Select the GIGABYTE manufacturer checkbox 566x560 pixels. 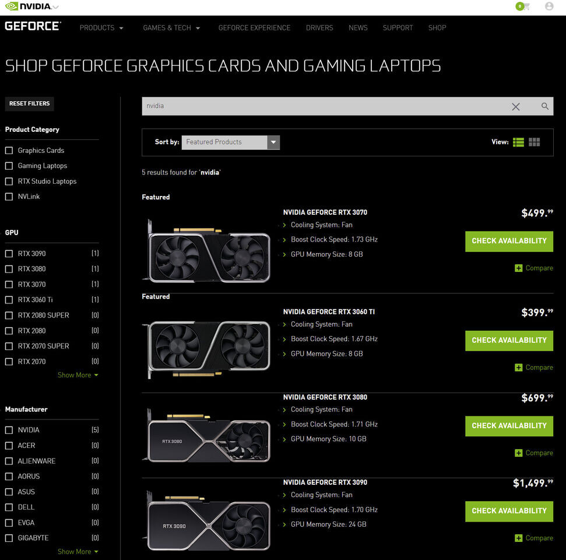coord(9,538)
